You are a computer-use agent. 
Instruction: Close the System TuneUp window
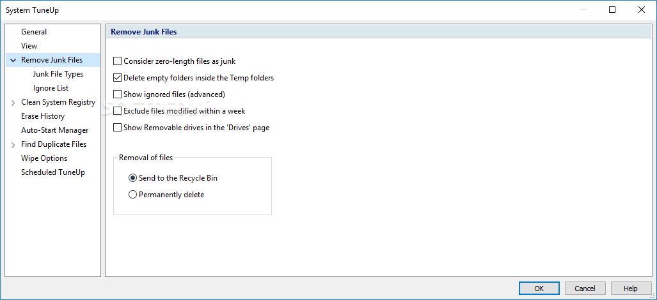[x=642, y=10]
